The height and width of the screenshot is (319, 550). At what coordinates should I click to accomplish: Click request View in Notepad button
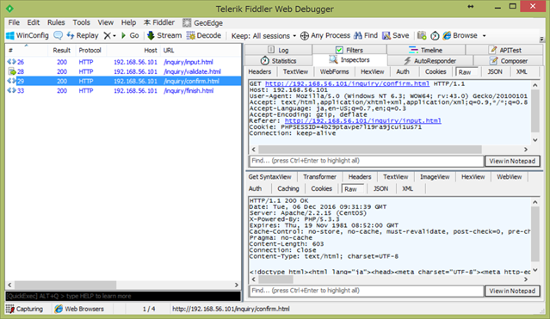point(512,161)
